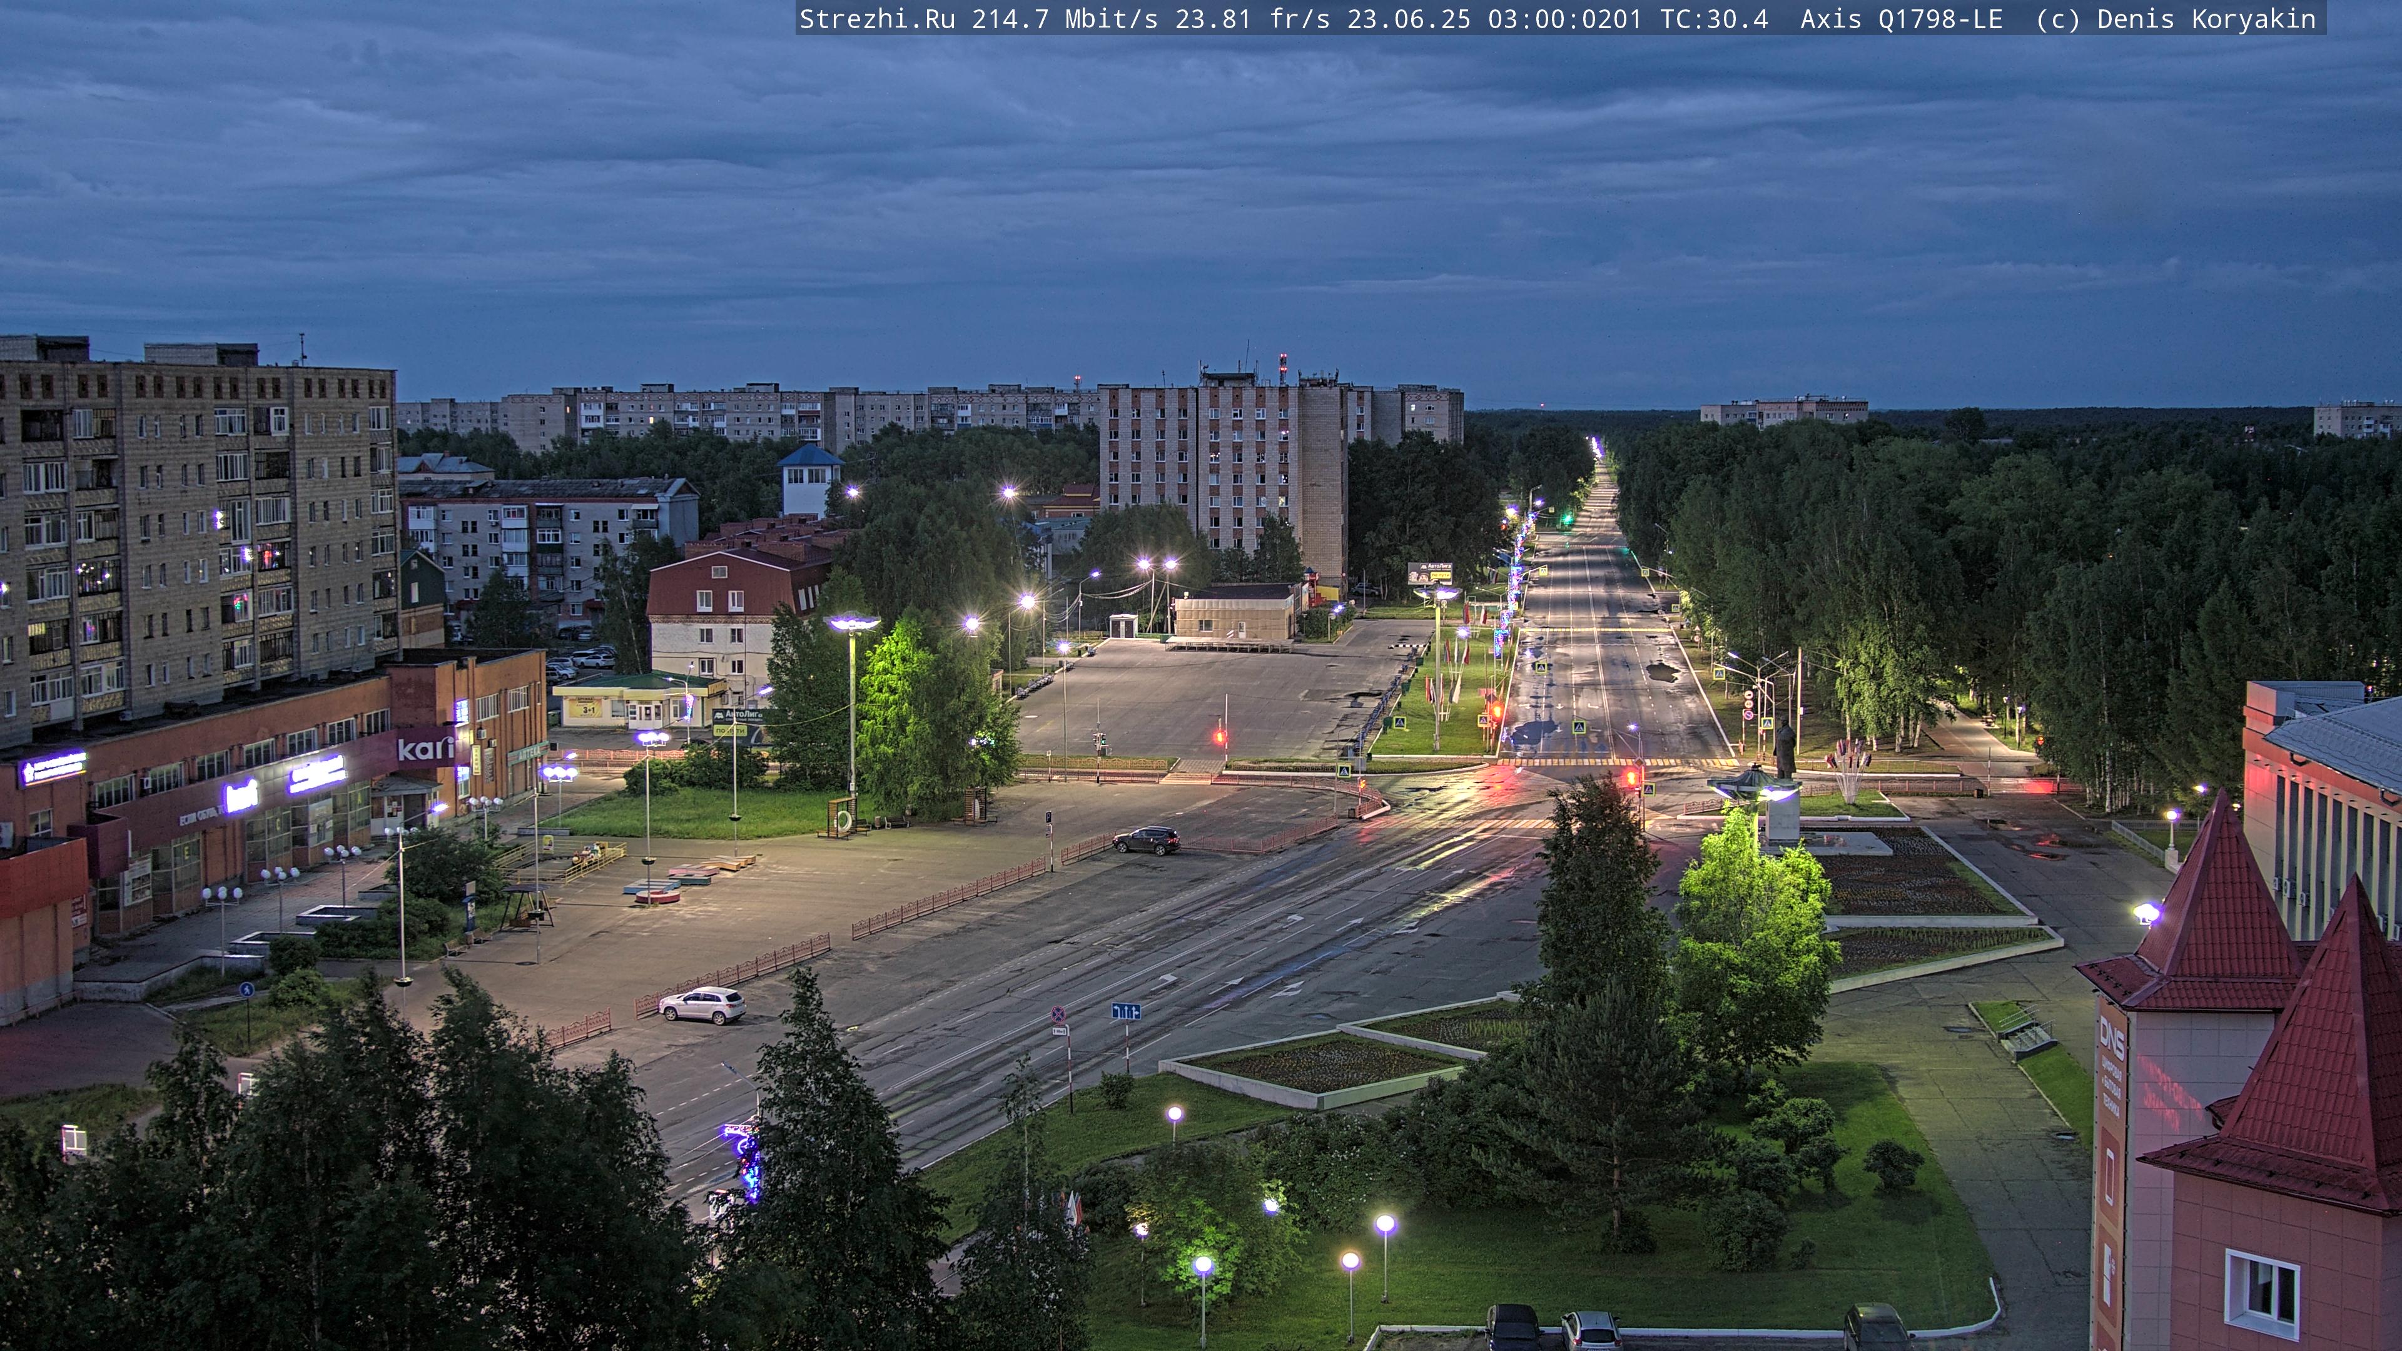Screen dimensions: 2402x1351
Task: Click the "Strezhi.Ru" overlay text
Action: point(878,19)
